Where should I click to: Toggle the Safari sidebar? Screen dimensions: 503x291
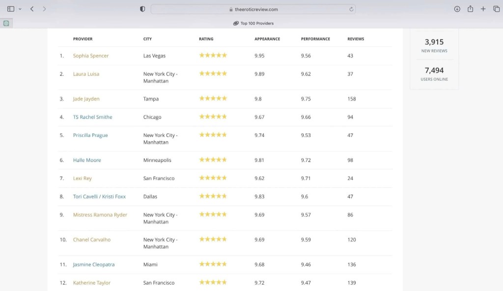tap(11, 9)
